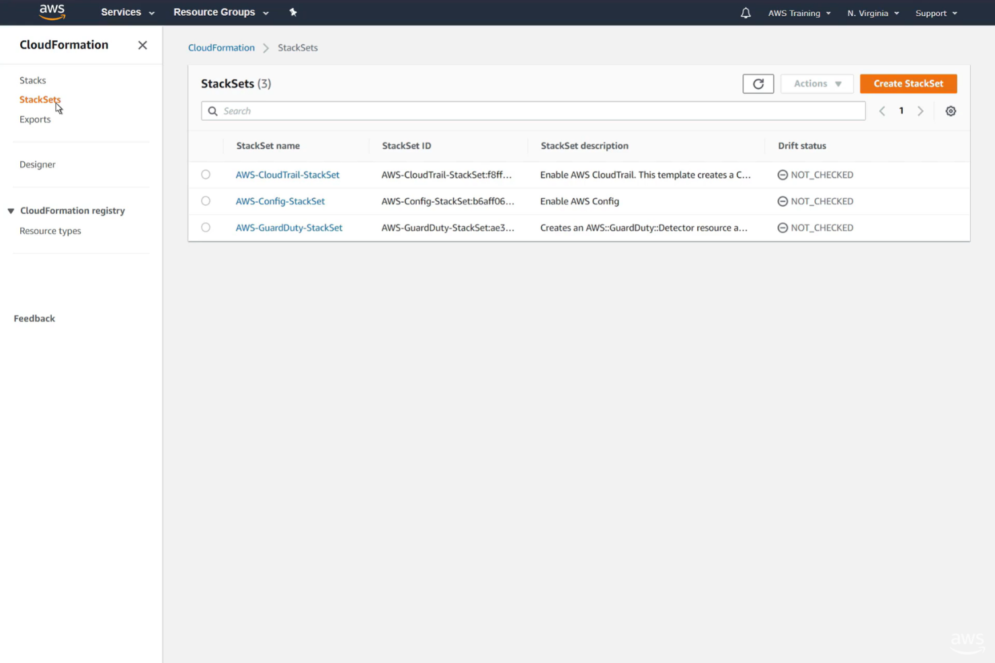
Task: Click the page number 1 indicator
Action: coord(901,112)
